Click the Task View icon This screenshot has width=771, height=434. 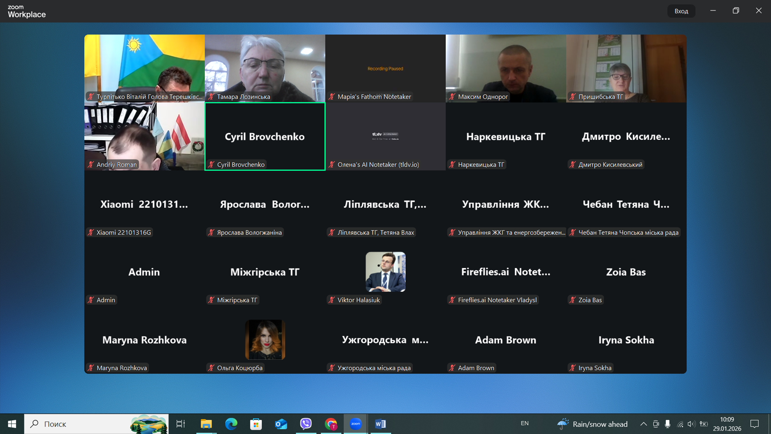(181, 424)
